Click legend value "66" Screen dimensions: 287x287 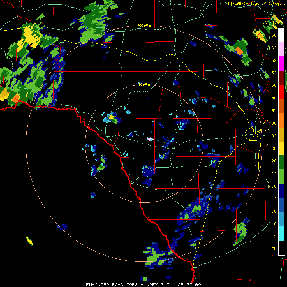pos(274,35)
